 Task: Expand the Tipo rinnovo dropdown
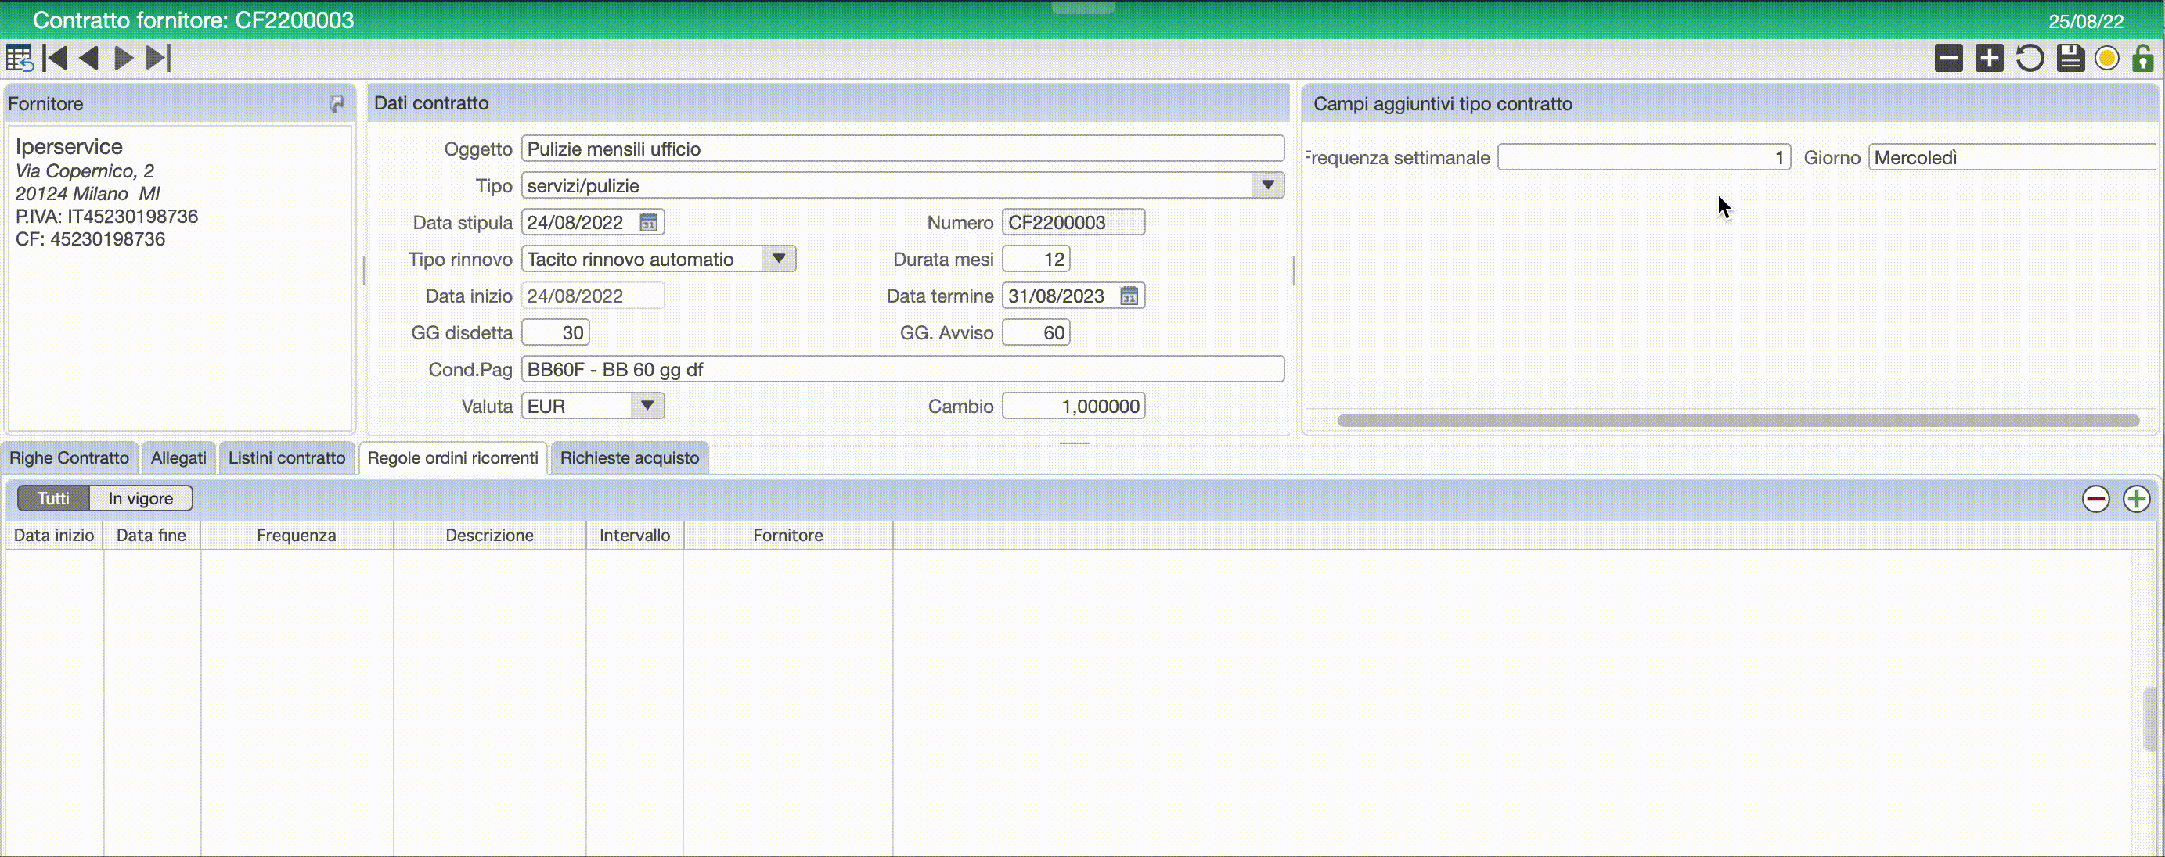778,260
